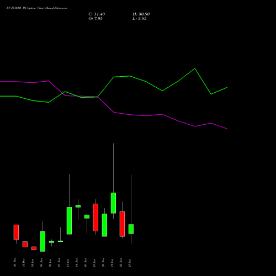Click the opening price value O: 7.95
This screenshot has width=276, height=276.
coord(95,19)
